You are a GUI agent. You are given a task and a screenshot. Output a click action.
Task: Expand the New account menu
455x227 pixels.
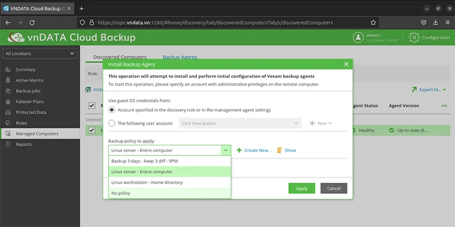321,123
